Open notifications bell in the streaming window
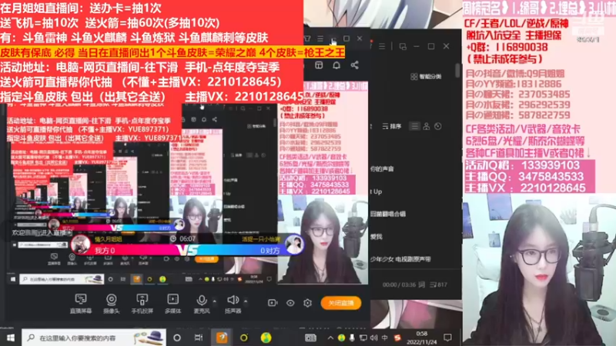The image size is (616, 346). point(336,65)
